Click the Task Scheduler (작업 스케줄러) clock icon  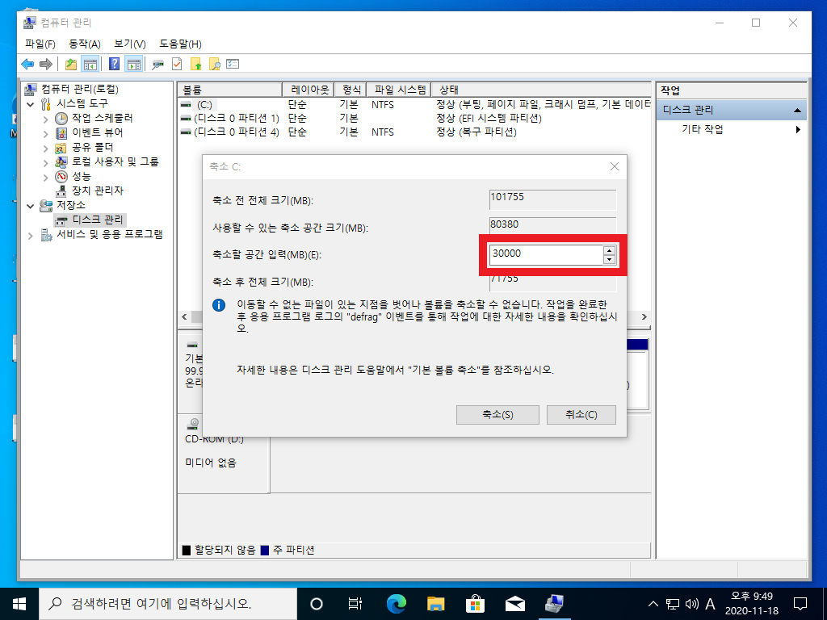coord(61,118)
